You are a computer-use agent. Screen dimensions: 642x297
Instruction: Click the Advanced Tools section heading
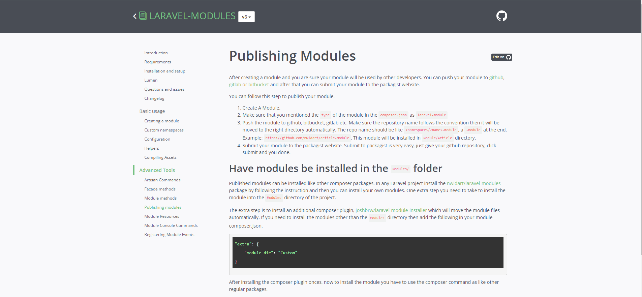157,170
